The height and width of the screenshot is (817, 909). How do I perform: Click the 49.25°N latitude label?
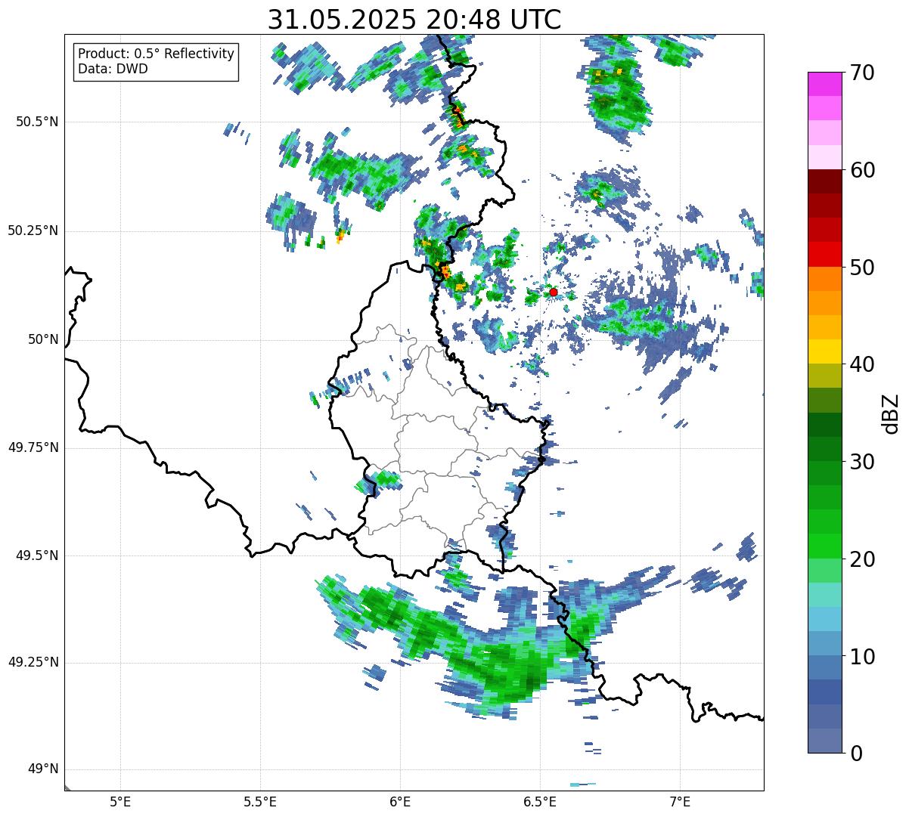click(33, 663)
